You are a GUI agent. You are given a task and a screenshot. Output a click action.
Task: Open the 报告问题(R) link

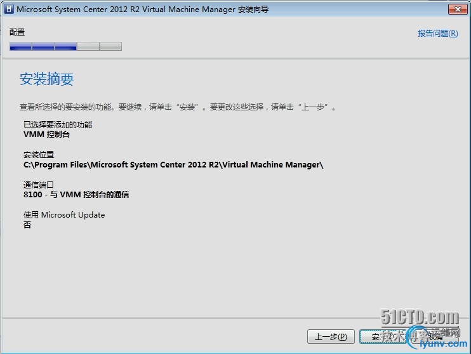pos(437,34)
